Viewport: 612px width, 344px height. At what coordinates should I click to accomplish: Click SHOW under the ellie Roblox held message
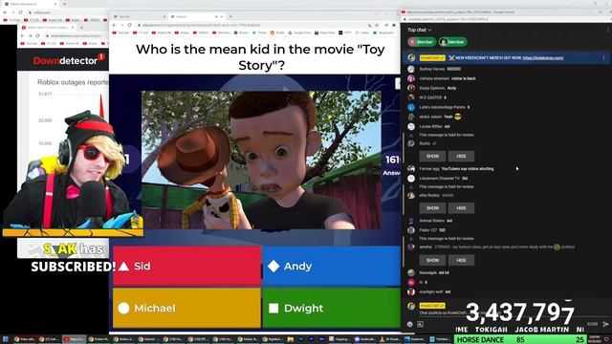432,208
